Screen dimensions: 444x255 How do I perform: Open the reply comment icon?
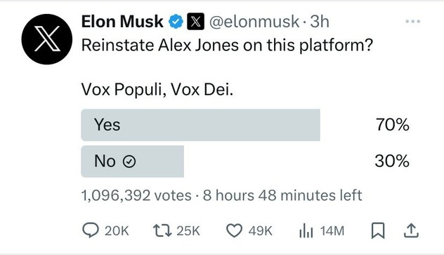(91, 230)
